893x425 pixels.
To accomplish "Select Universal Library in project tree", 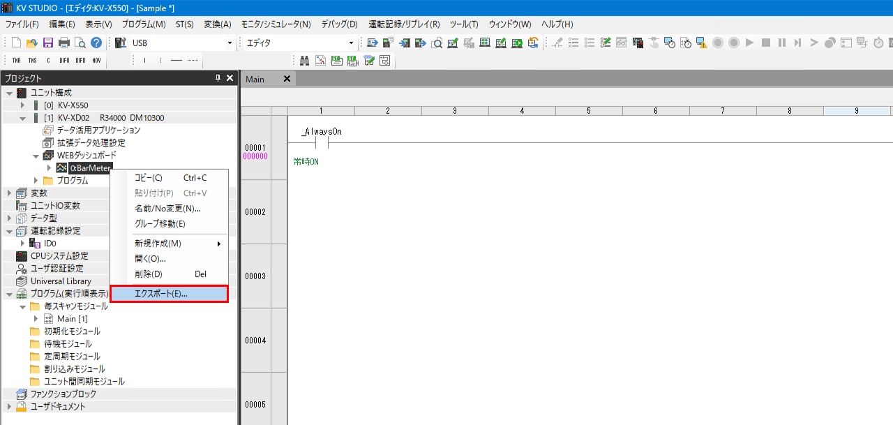I will 61,281.
